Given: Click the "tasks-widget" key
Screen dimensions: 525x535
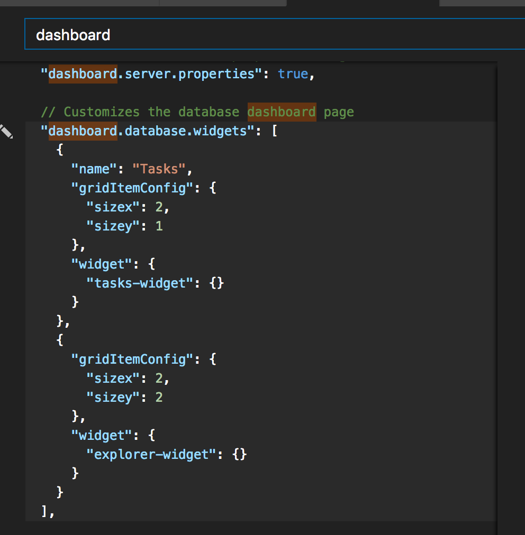Looking at the screenshot, I should [140, 283].
